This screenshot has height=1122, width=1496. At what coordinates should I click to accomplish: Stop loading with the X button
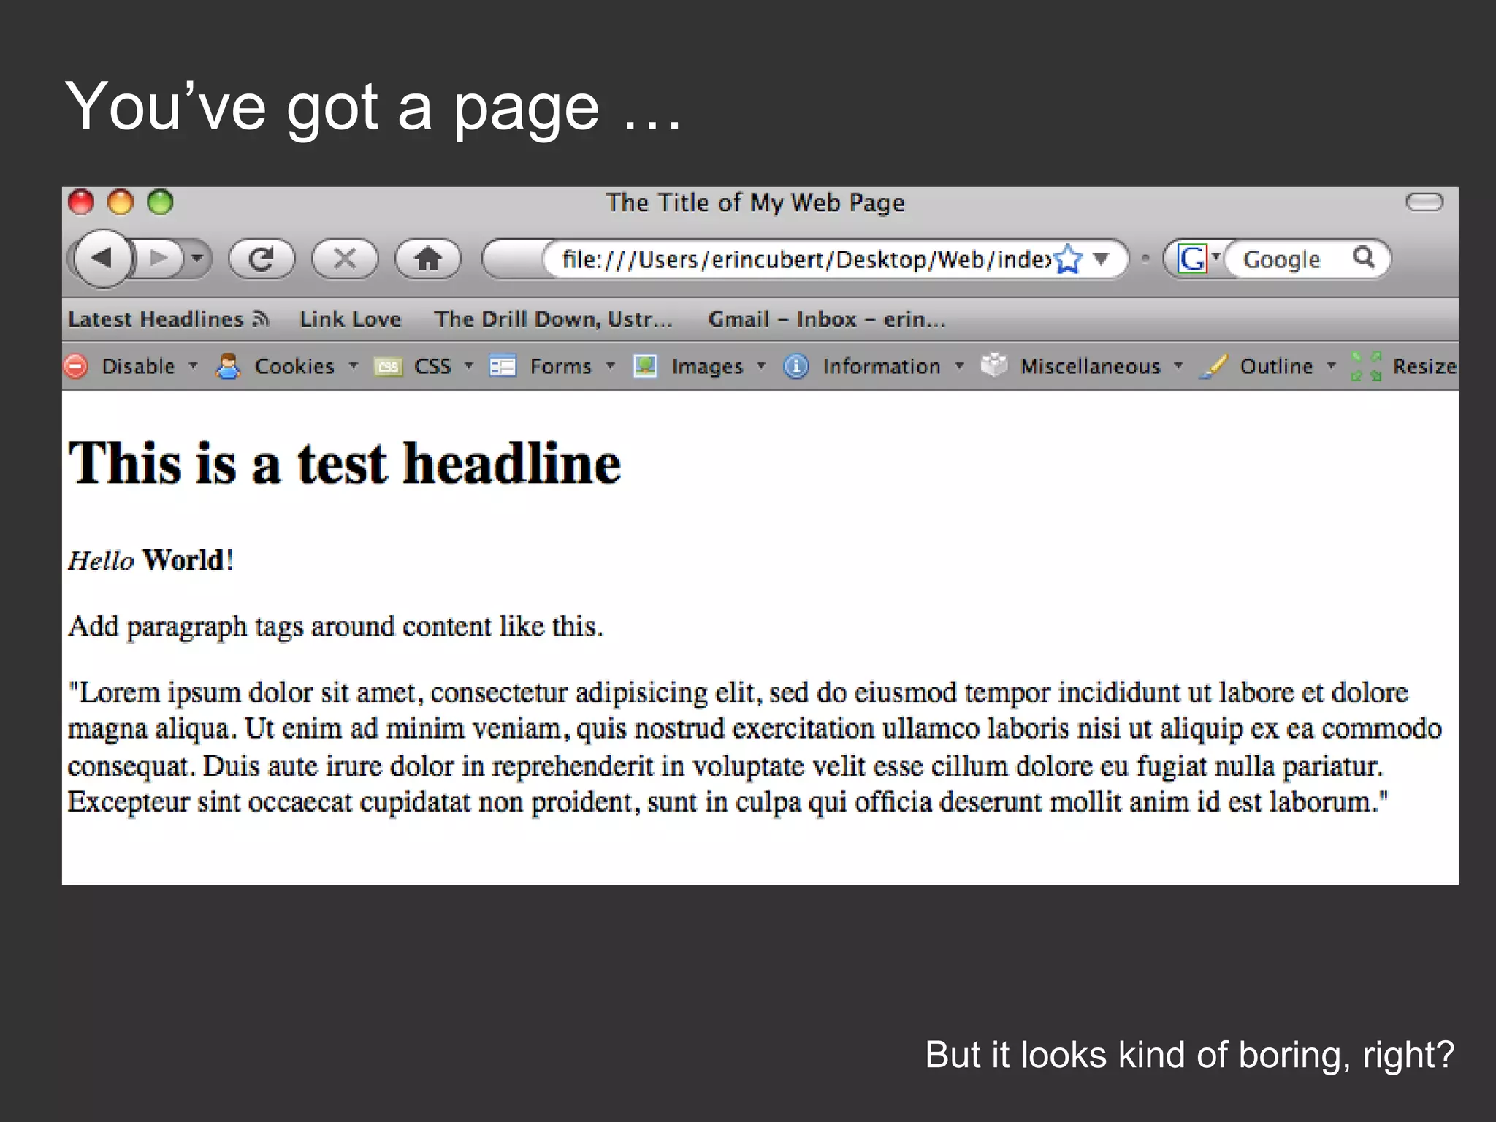click(345, 259)
